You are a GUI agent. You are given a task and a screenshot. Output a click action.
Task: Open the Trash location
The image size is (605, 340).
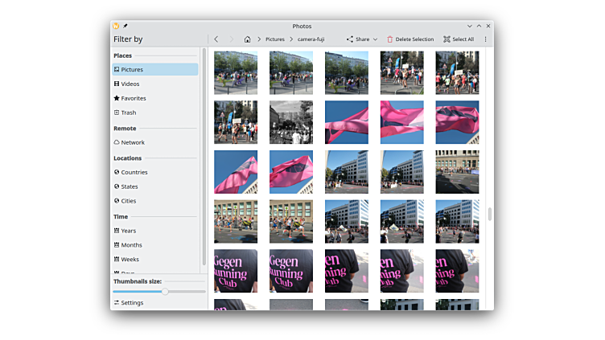pos(128,113)
